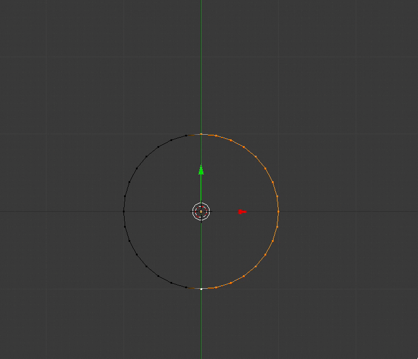Select the white active vertex at circle bottom
Viewport: 418px width, 359px height.
click(201, 289)
